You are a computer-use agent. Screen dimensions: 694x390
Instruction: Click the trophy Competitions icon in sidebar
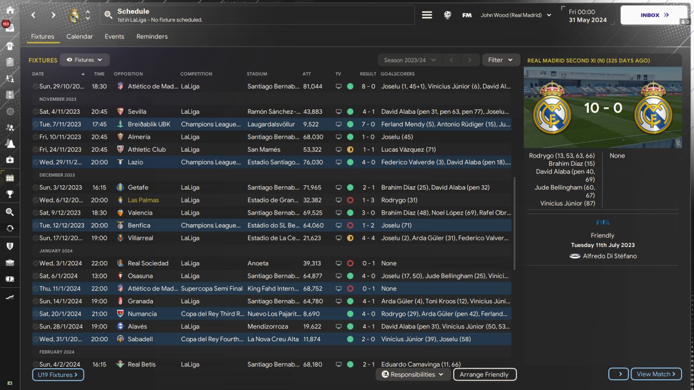[10, 194]
